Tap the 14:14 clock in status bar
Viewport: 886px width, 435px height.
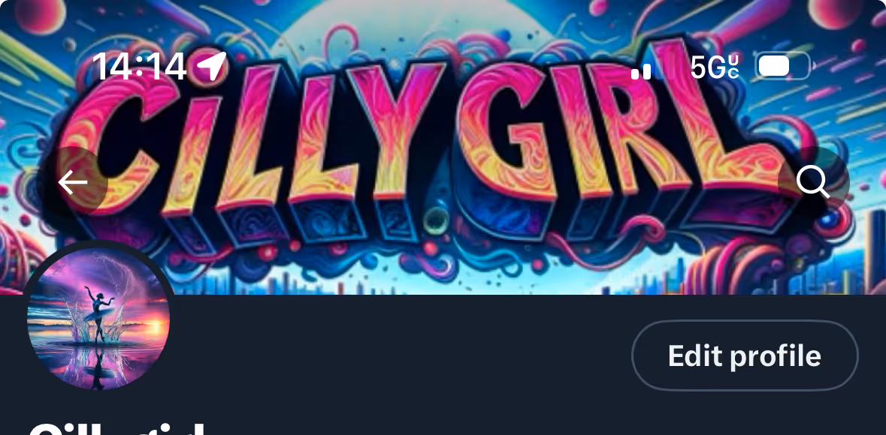pos(140,67)
